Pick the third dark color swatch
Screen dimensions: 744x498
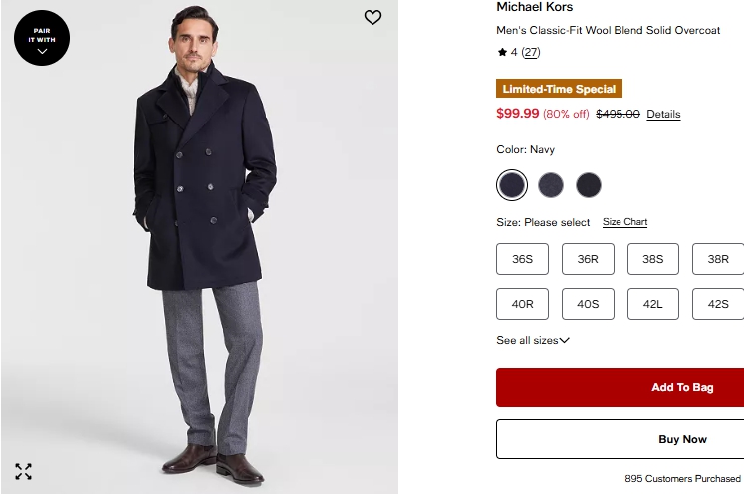click(589, 185)
